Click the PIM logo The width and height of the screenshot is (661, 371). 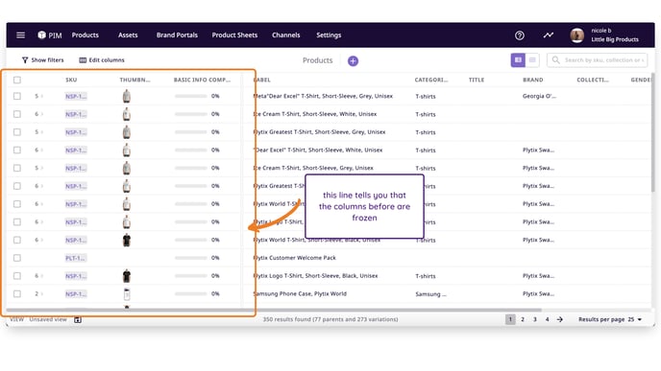(x=50, y=35)
